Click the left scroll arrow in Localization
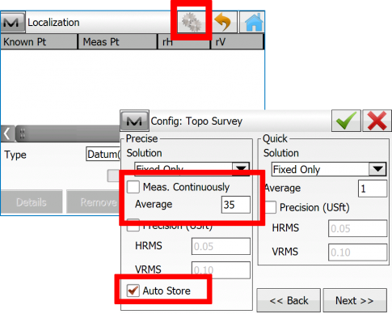392x314 pixels. [x=7, y=134]
